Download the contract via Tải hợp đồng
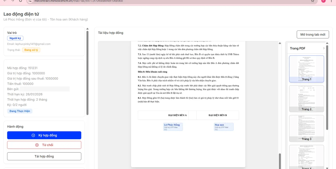Viewport: 336px width, 169px height. click(x=44, y=156)
